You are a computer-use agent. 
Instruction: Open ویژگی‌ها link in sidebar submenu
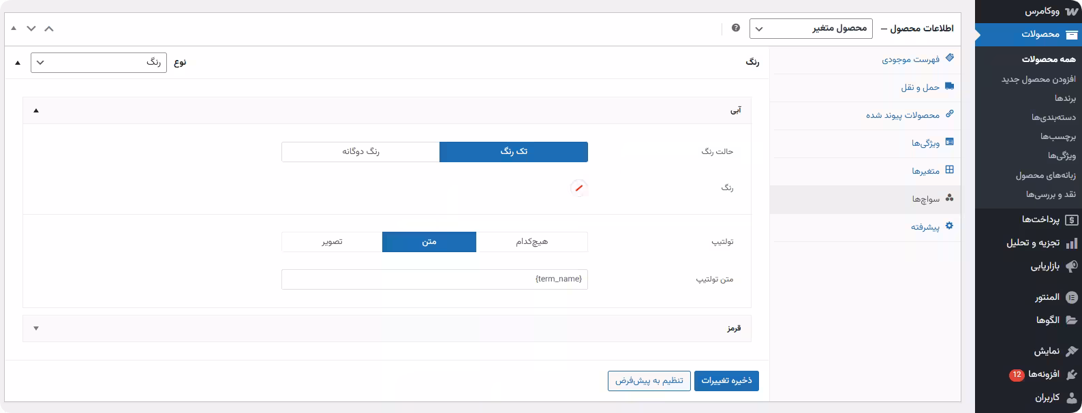1062,155
